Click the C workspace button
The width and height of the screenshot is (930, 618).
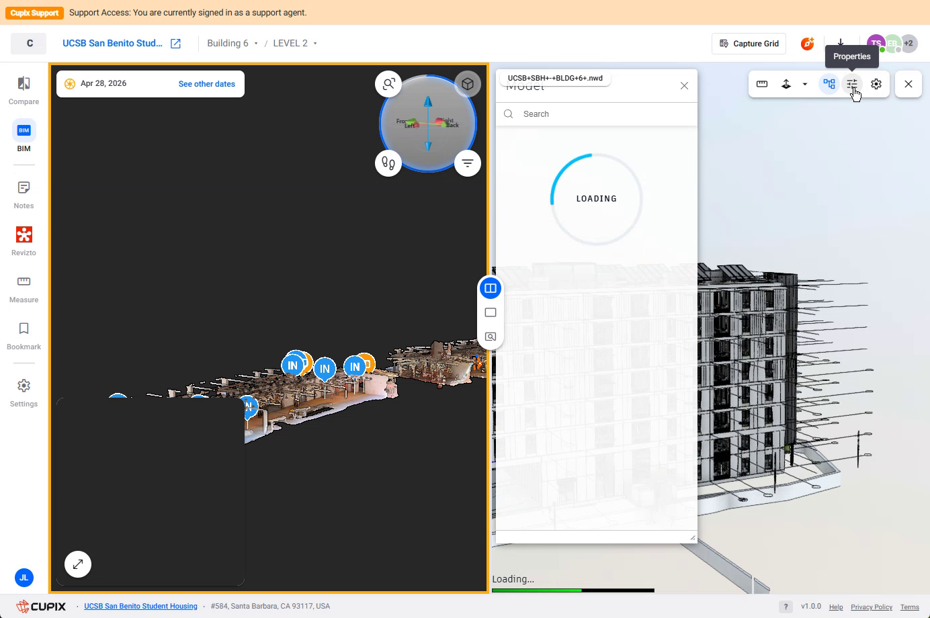[x=29, y=44]
